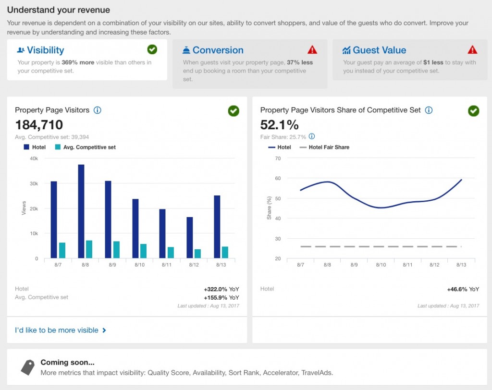Switch to the Guest Value tab
Image resolution: width=492 pixels, height=390 pixels.
tap(379, 50)
